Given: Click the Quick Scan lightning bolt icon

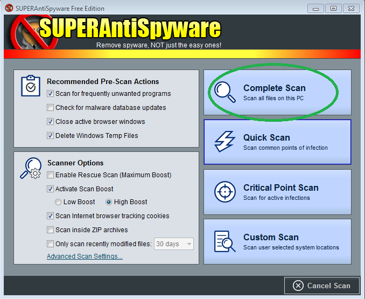Looking at the screenshot, I should pos(224,142).
